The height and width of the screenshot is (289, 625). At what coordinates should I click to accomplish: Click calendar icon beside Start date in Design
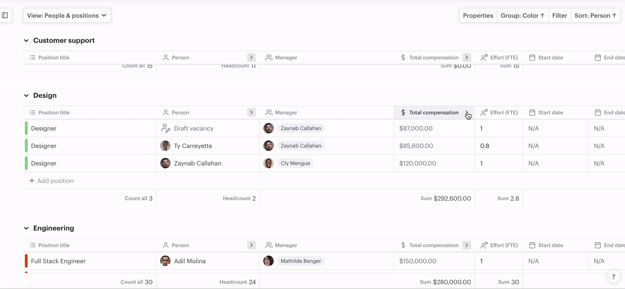(x=532, y=113)
